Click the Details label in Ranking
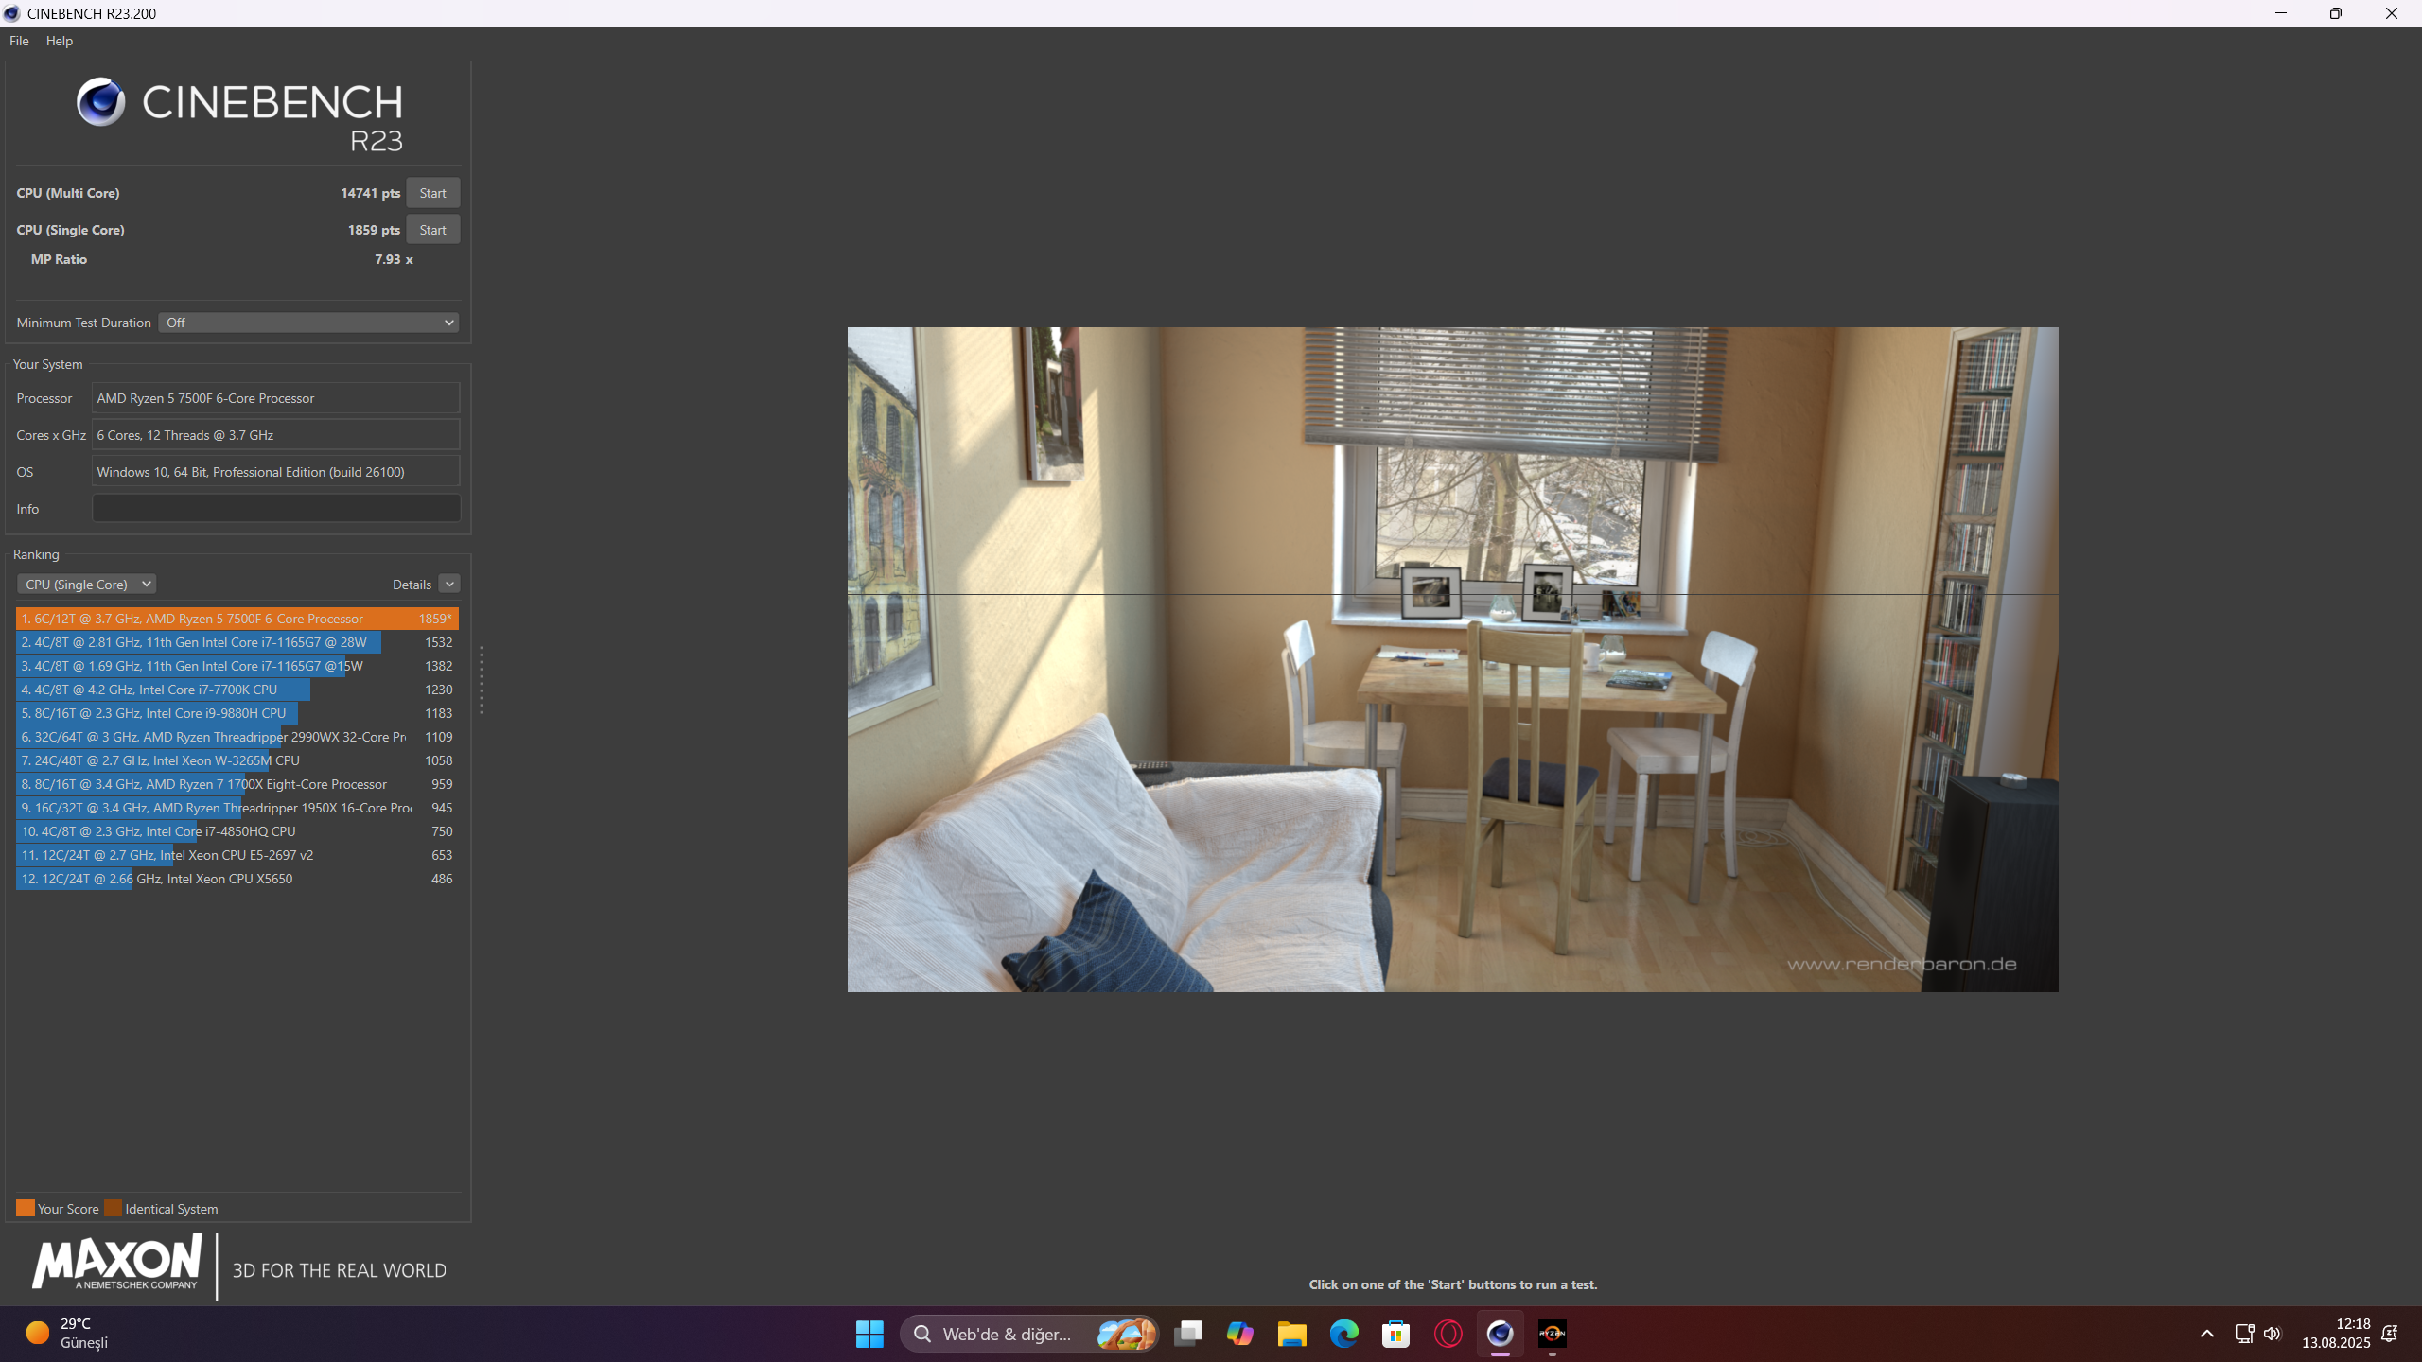The width and height of the screenshot is (2422, 1362). 412,585
